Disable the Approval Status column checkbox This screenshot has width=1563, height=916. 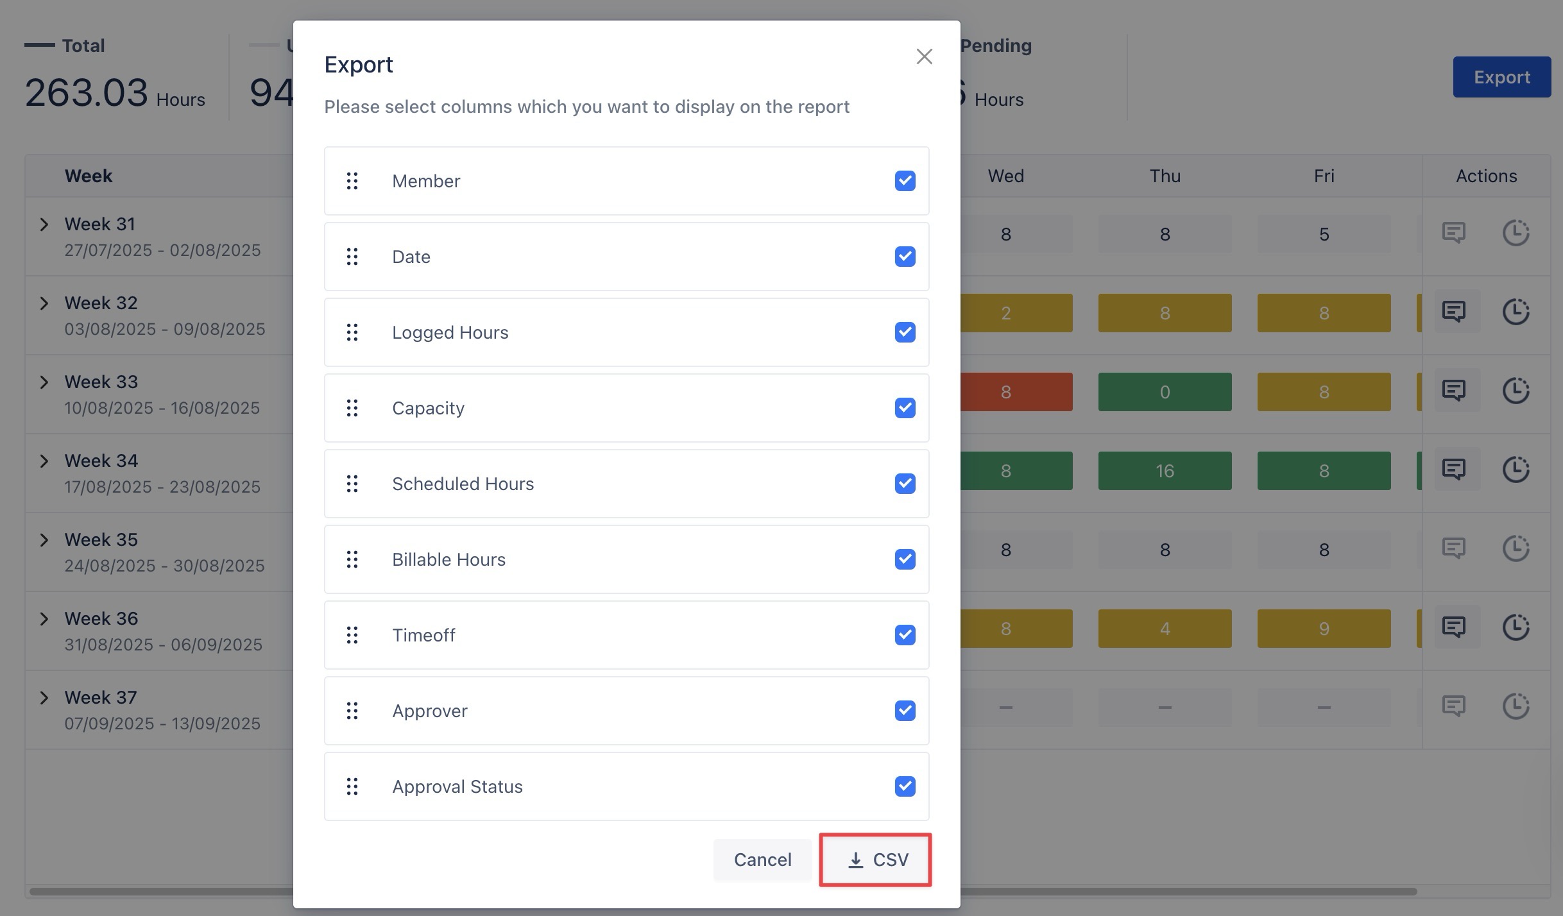pyautogui.click(x=905, y=786)
